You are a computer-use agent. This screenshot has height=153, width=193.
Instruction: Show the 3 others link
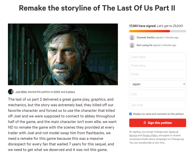coord(70,92)
